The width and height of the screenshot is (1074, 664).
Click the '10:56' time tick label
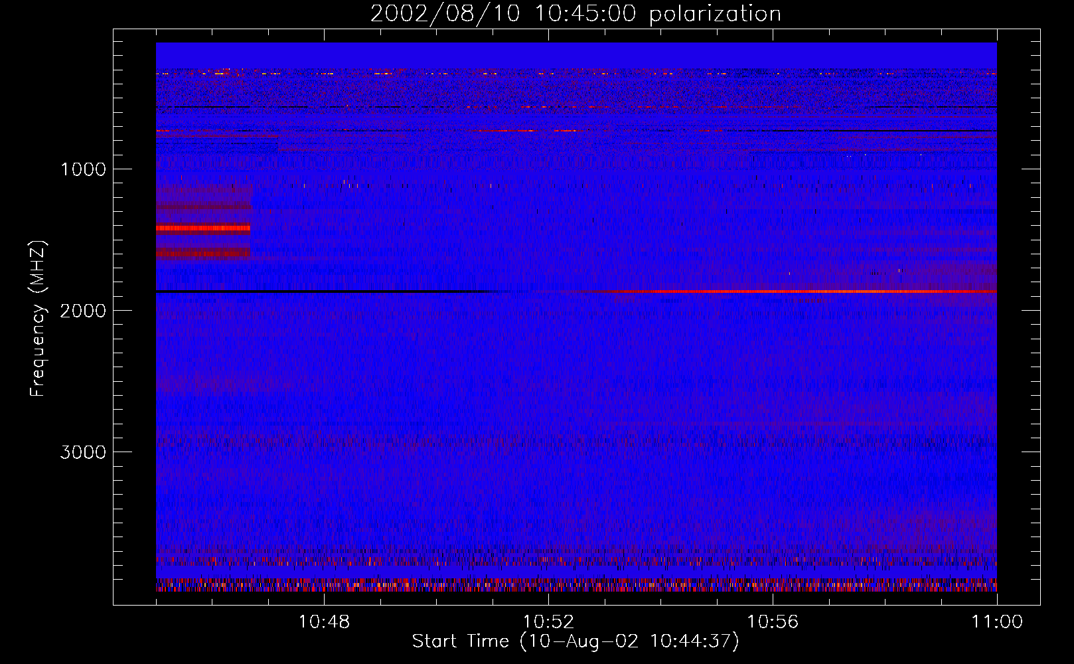pos(773,622)
